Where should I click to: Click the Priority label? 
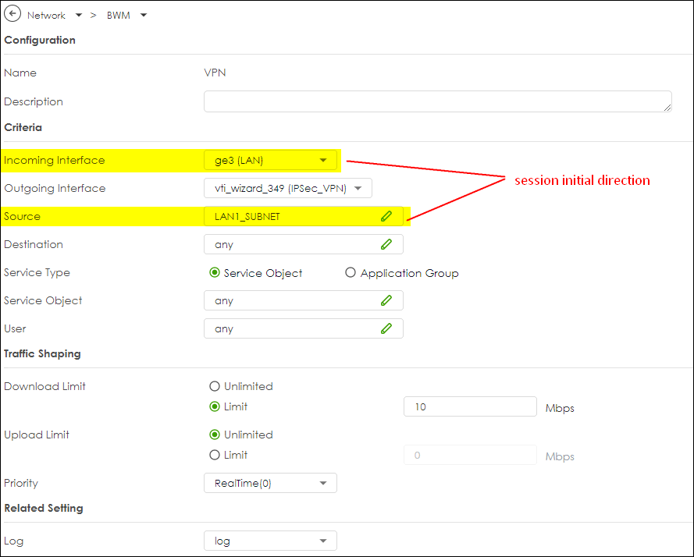[21, 483]
